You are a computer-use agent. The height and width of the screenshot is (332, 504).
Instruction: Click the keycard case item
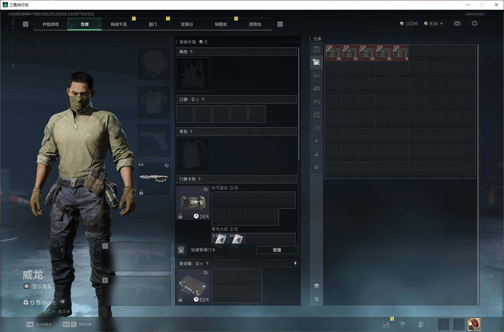(x=193, y=202)
